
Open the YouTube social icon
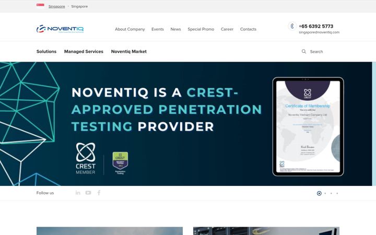88,193
